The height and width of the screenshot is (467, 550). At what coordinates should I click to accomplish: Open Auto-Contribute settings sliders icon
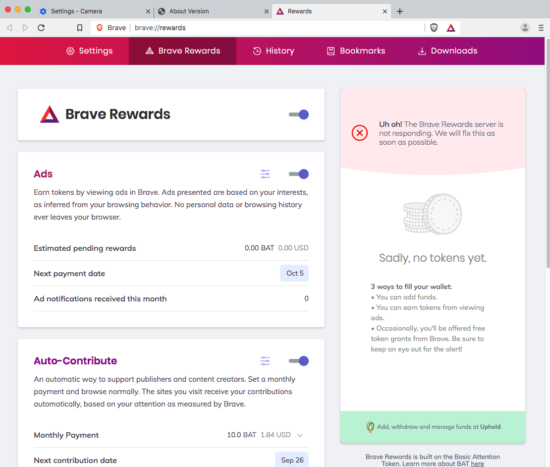[x=265, y=361]
